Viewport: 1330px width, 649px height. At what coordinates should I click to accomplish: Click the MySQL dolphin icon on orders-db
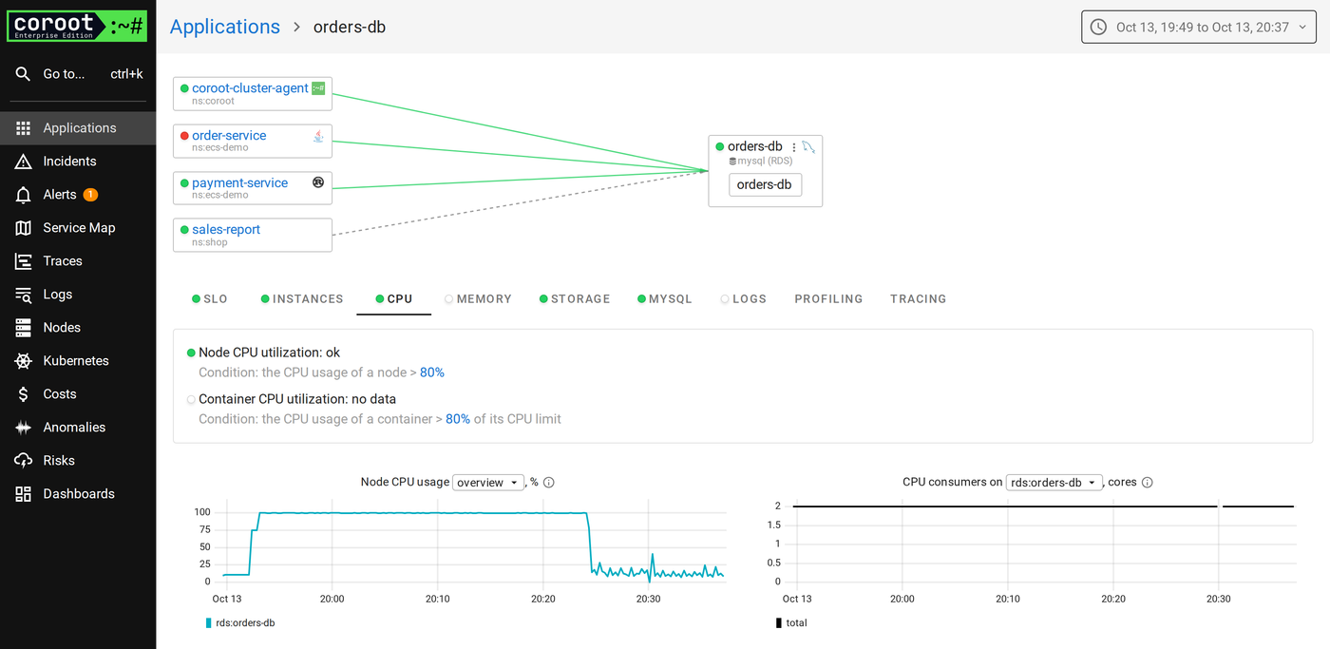[808, 146]
